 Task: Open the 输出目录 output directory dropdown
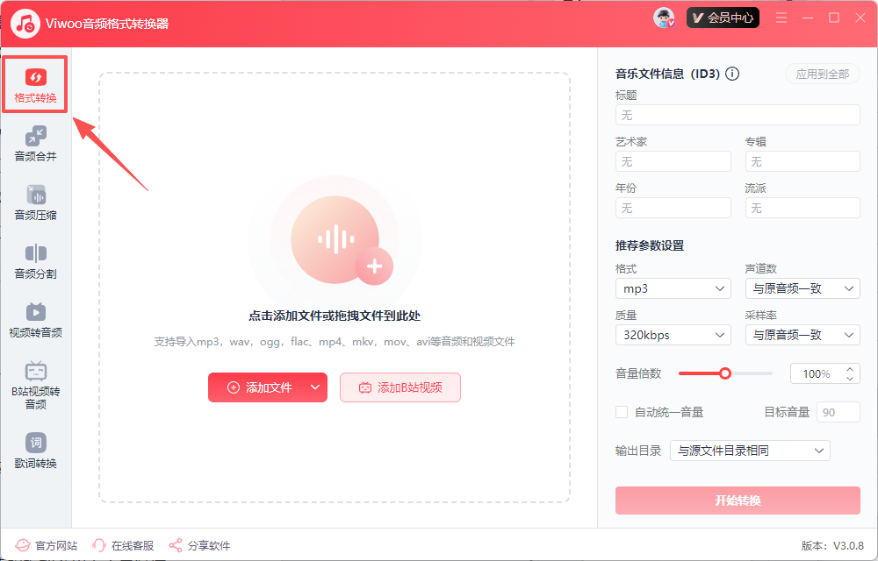click(x=751, y=450)
